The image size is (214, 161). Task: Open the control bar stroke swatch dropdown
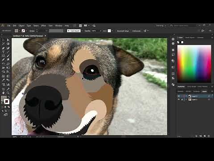coord(26,31)
